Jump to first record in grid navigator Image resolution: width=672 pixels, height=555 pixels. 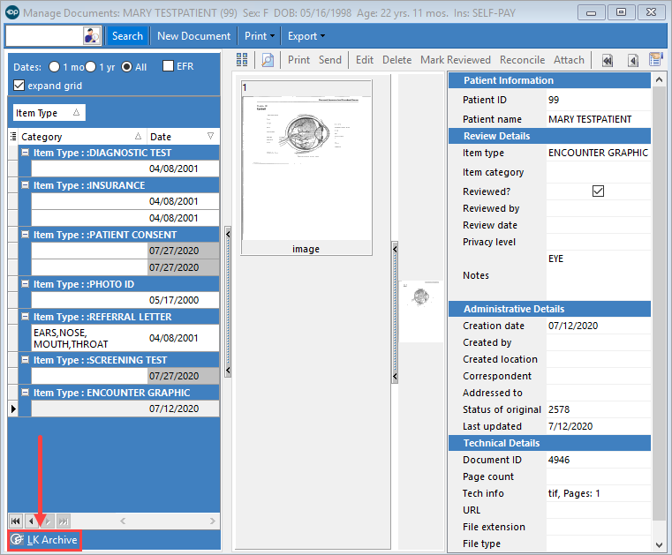(15, 521)
